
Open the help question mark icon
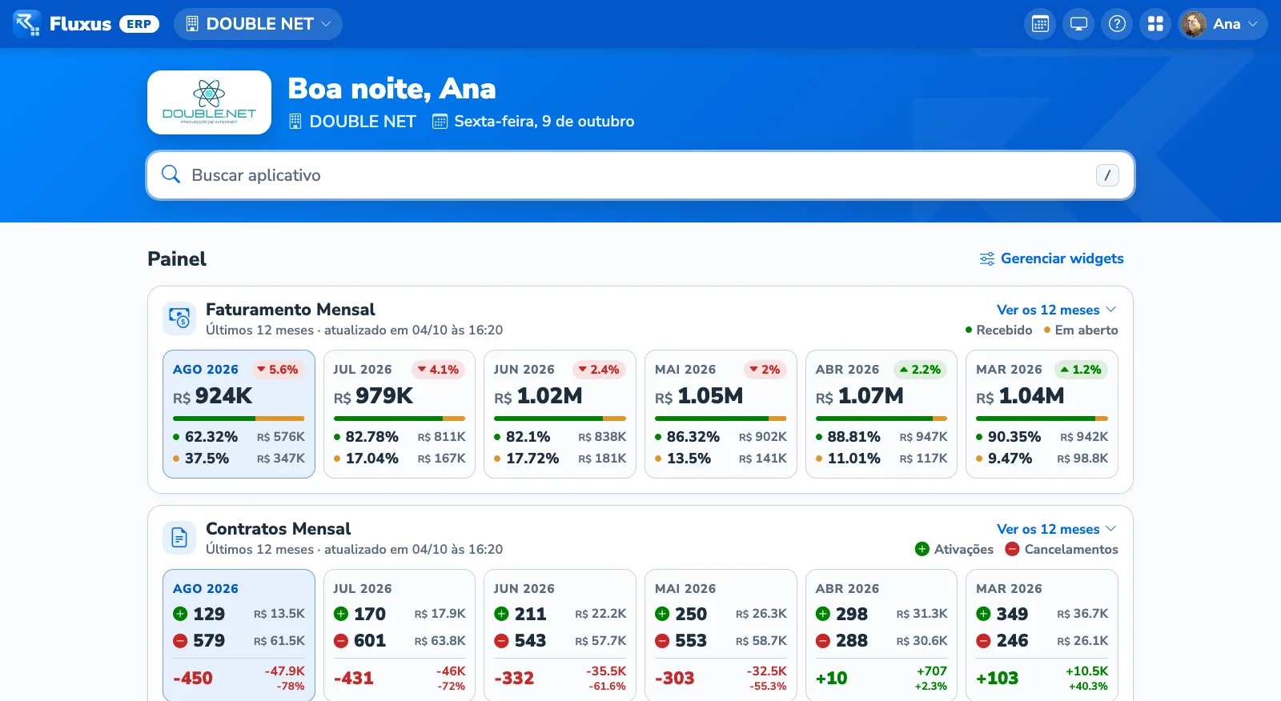[1117, 24]
